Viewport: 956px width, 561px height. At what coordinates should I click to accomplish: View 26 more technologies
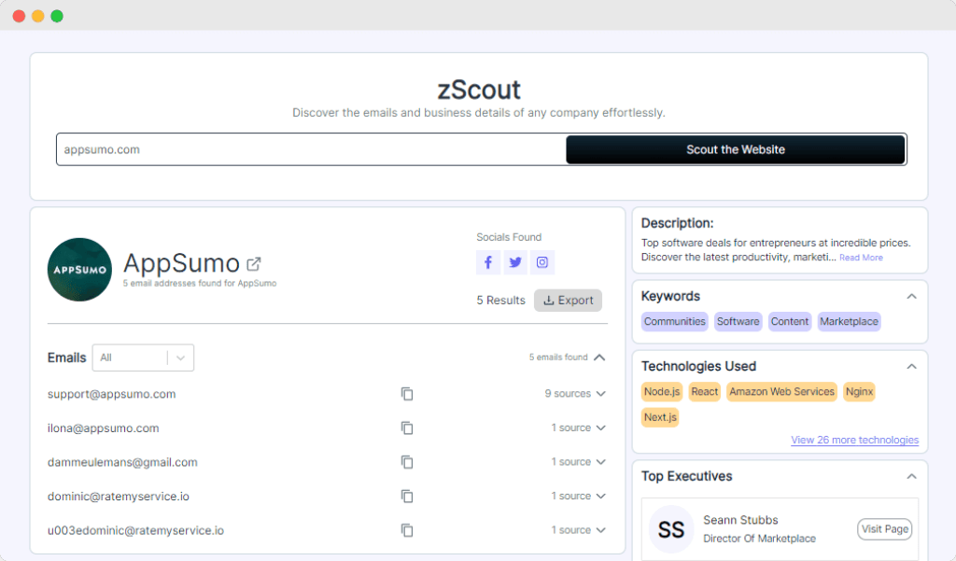click(x=855, y=439)
